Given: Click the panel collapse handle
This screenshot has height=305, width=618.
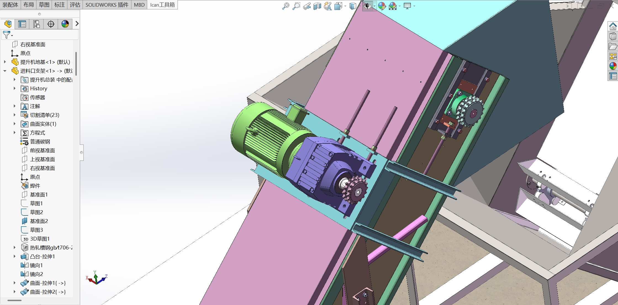Looking at the screenshot, I should pyautogui.click(x=81, y=152).
